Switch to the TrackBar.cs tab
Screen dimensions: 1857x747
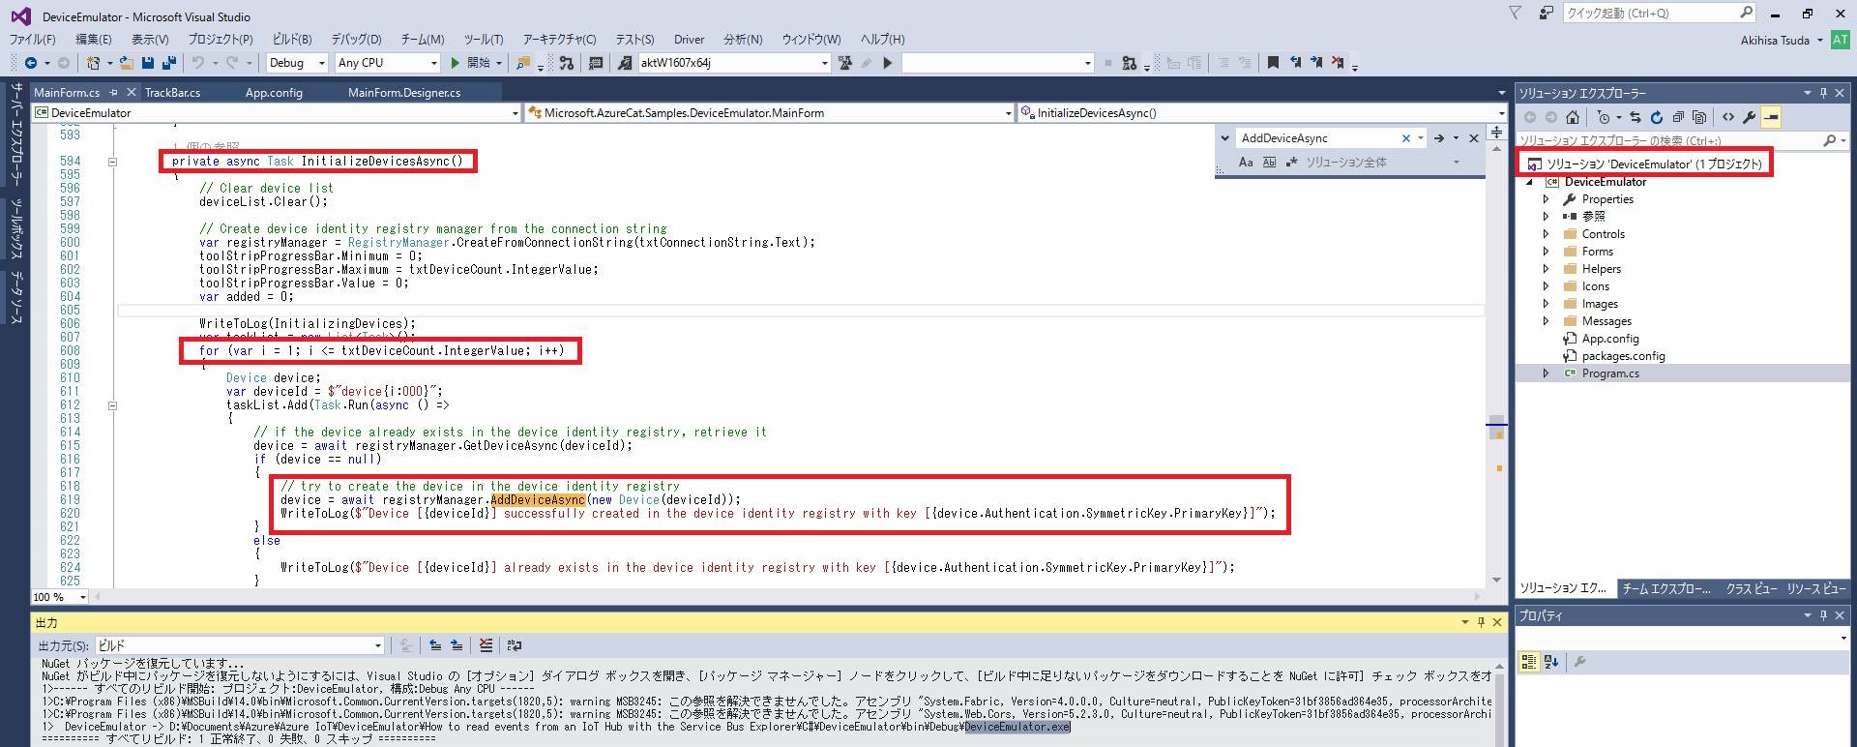pyautogui.click(x=172, y=93)
